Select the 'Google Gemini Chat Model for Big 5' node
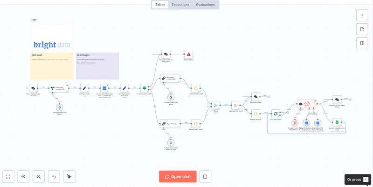 pos(171,143)
